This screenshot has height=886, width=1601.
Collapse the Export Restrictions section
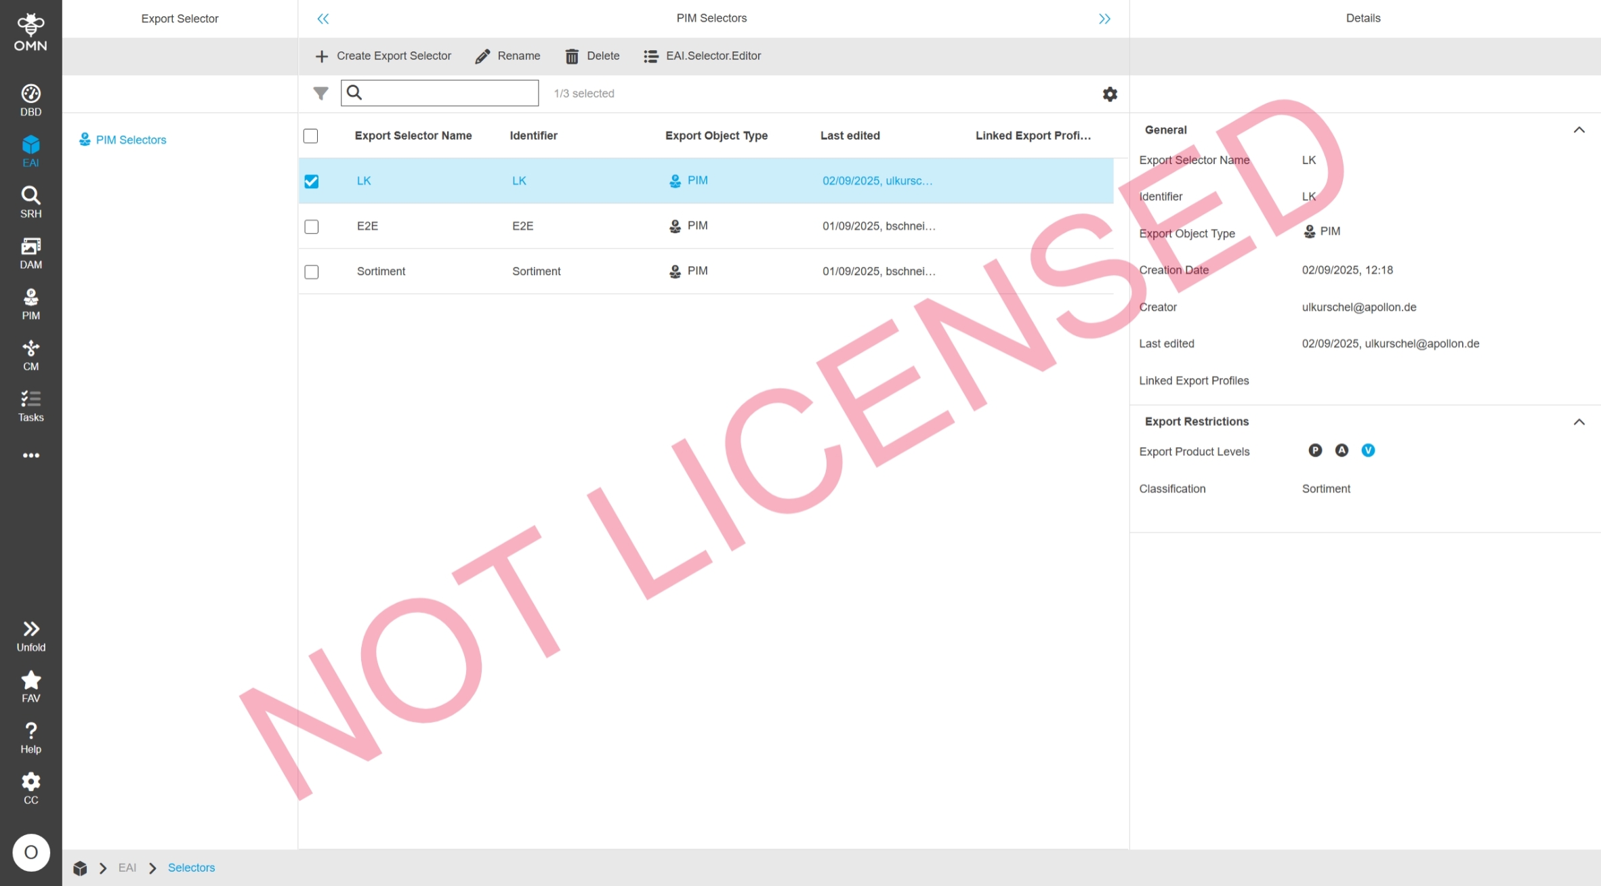point(1579,422)
